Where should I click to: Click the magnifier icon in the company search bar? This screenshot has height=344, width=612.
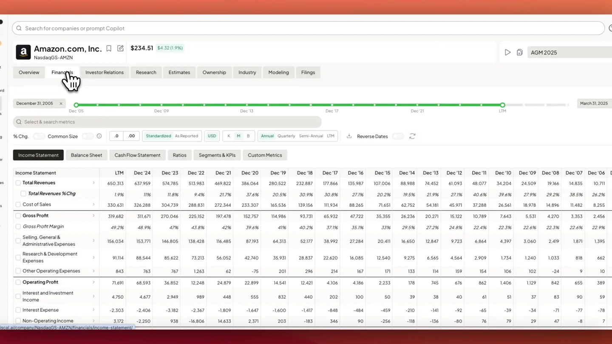(x=19, y=28)
